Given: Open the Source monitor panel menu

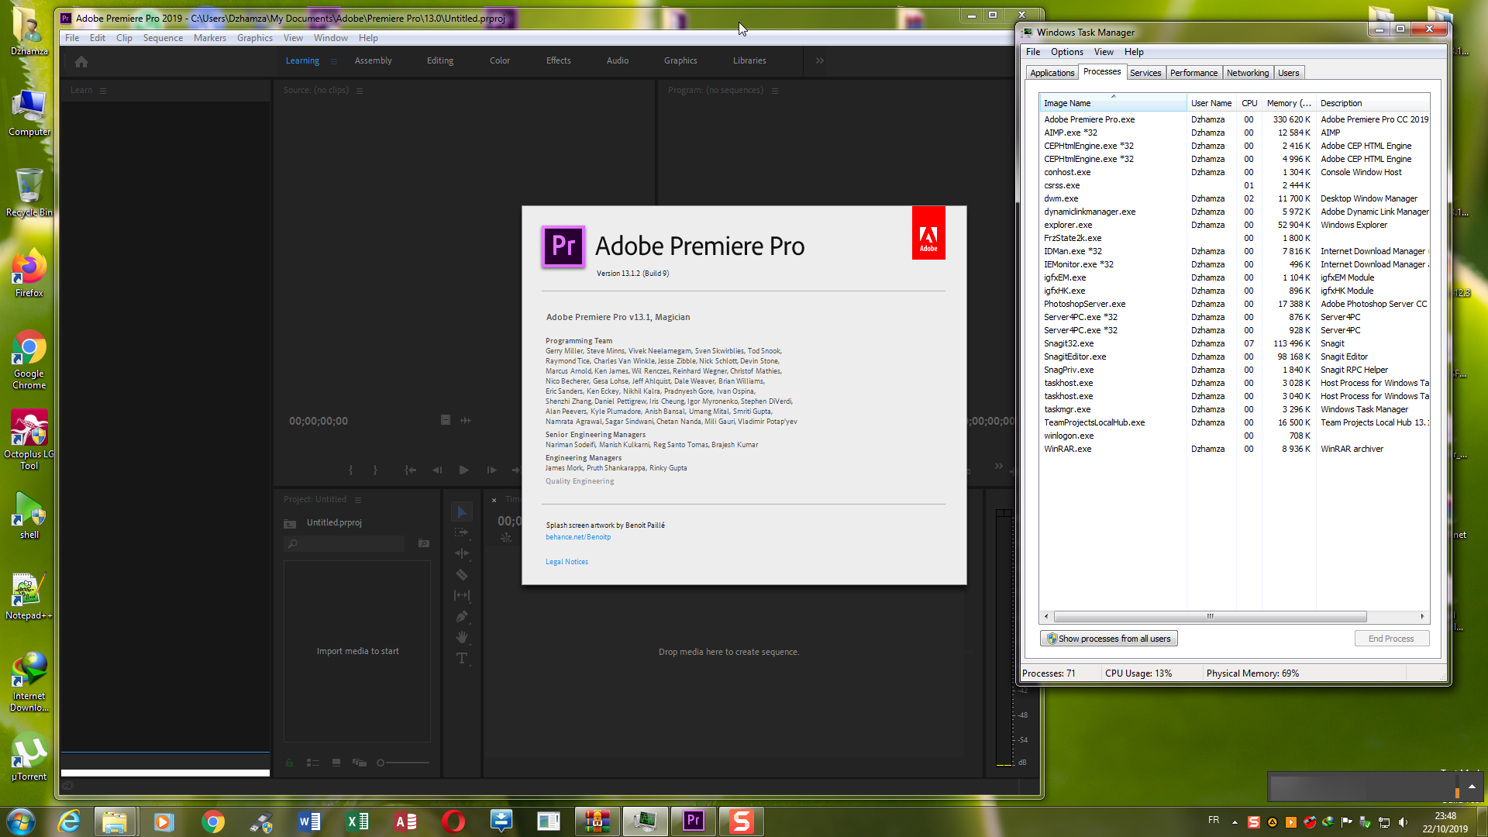Looking at the screenshot, I should point(360,91).
